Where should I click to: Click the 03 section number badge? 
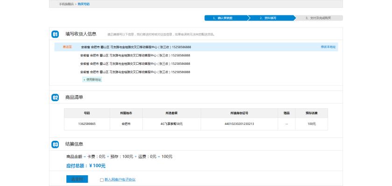click(55, 145)
